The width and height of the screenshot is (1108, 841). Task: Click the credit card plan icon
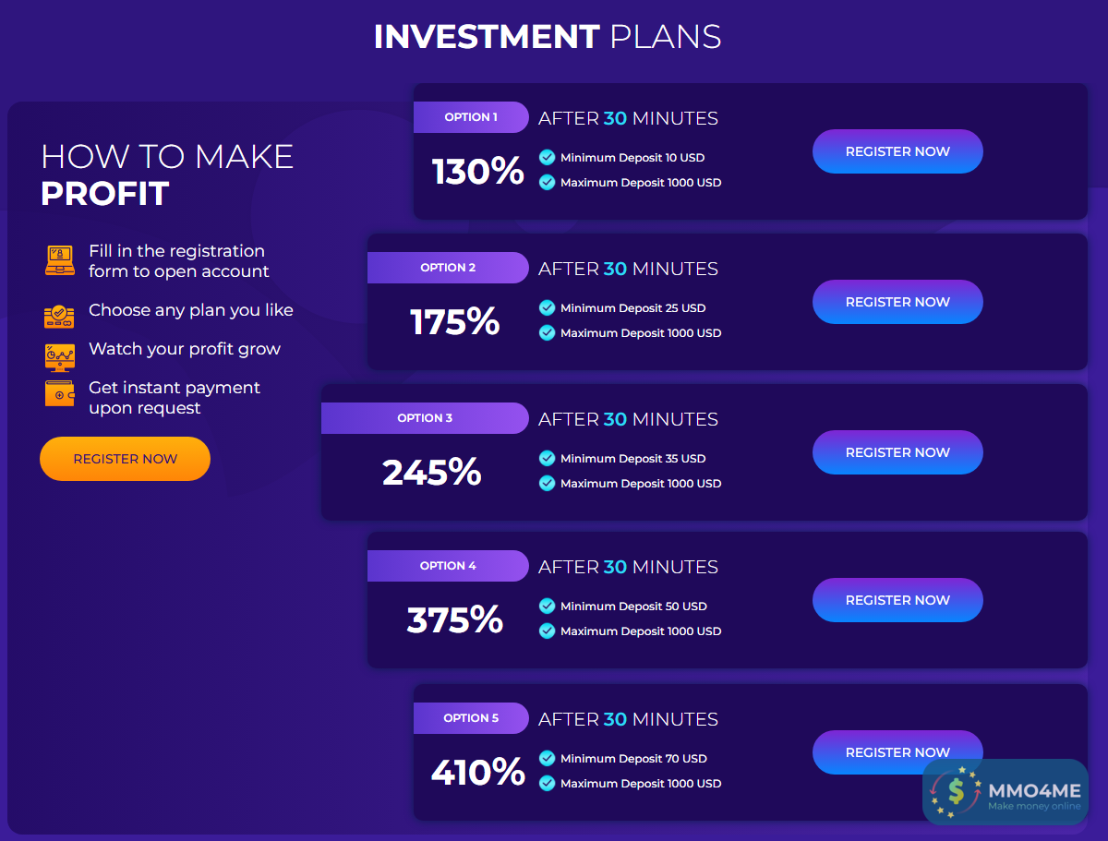[59, 317]
